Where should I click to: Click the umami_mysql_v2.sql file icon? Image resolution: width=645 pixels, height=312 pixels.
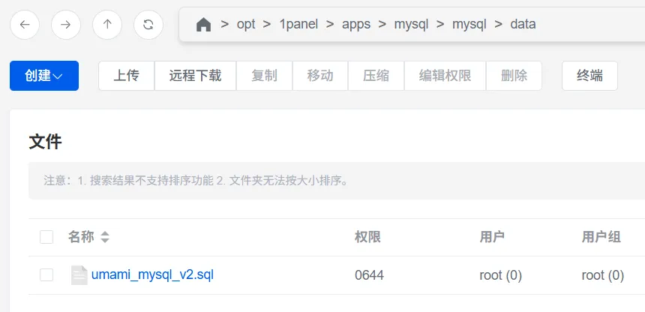(79, 275)
